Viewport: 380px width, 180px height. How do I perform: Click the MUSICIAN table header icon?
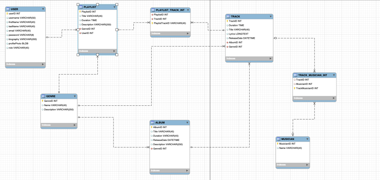(279, 139)
